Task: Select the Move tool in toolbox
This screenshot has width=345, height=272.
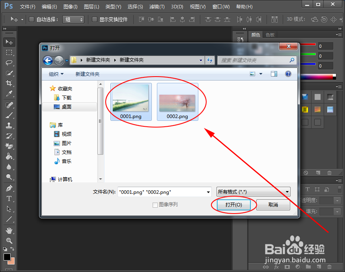Action: point(9,42)
